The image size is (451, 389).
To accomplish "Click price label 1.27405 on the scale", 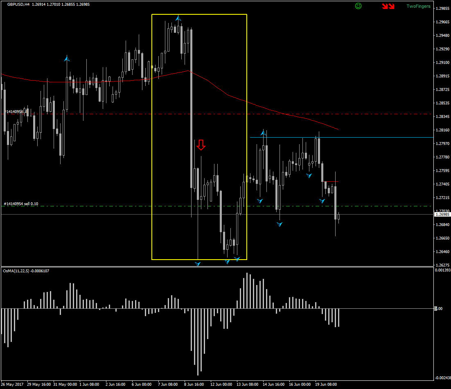I will [442, 184].
